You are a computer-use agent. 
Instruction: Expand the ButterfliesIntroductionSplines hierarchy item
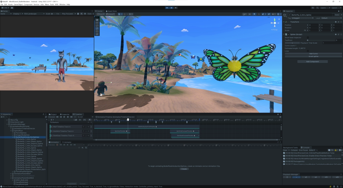click(13, 137)
